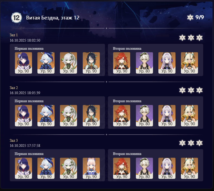The image size is (214, 191).
Task: Select the level 80 character in Зал 3 second half
Action: [144, 168]
